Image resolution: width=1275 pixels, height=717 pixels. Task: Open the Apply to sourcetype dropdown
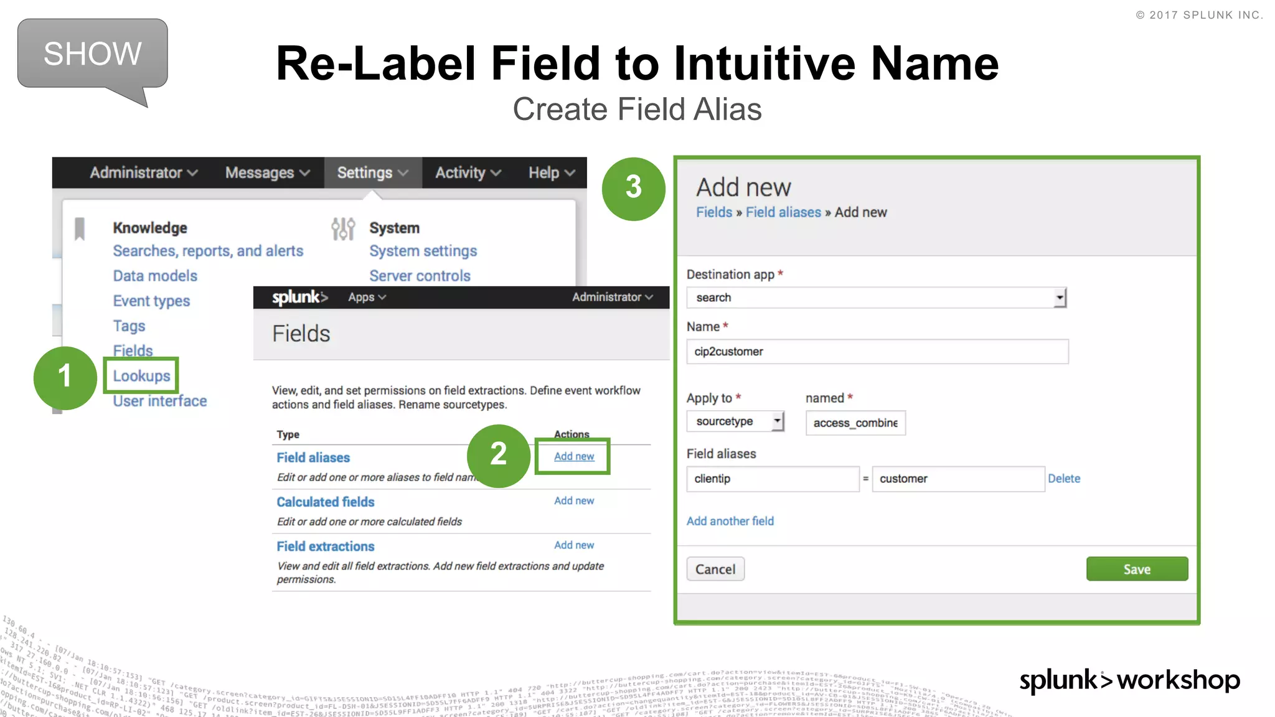point(735,421)
